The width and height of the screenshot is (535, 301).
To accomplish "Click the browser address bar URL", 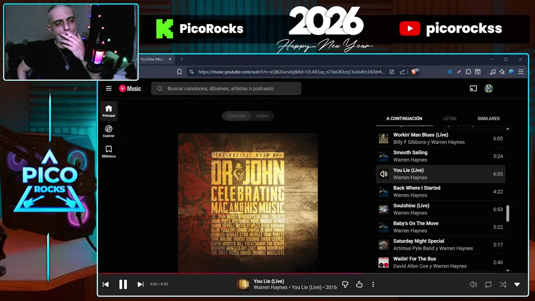I will 291,72.
